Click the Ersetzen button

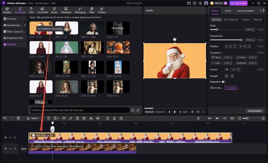(231, 88)
